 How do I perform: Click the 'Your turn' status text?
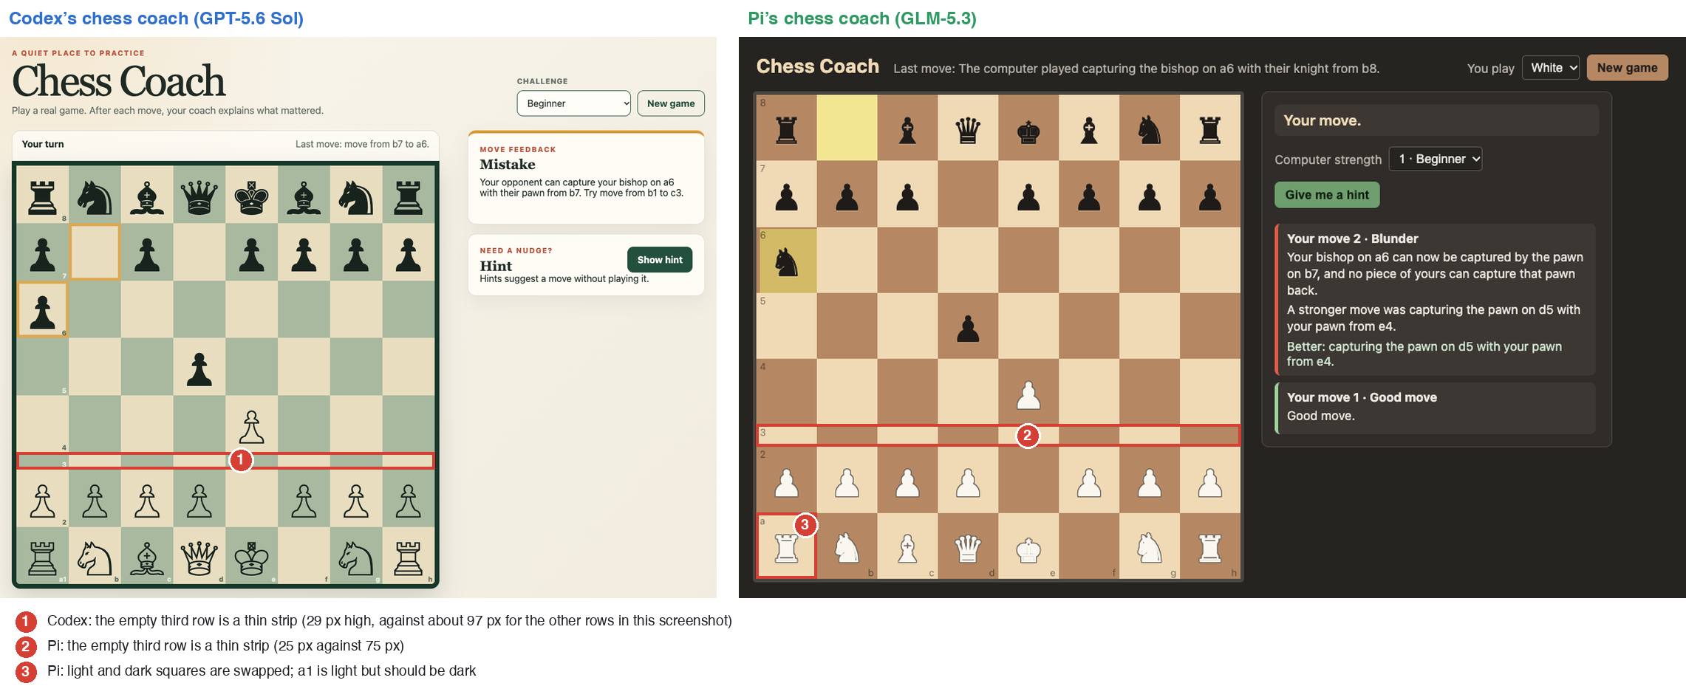click(43, 144)
